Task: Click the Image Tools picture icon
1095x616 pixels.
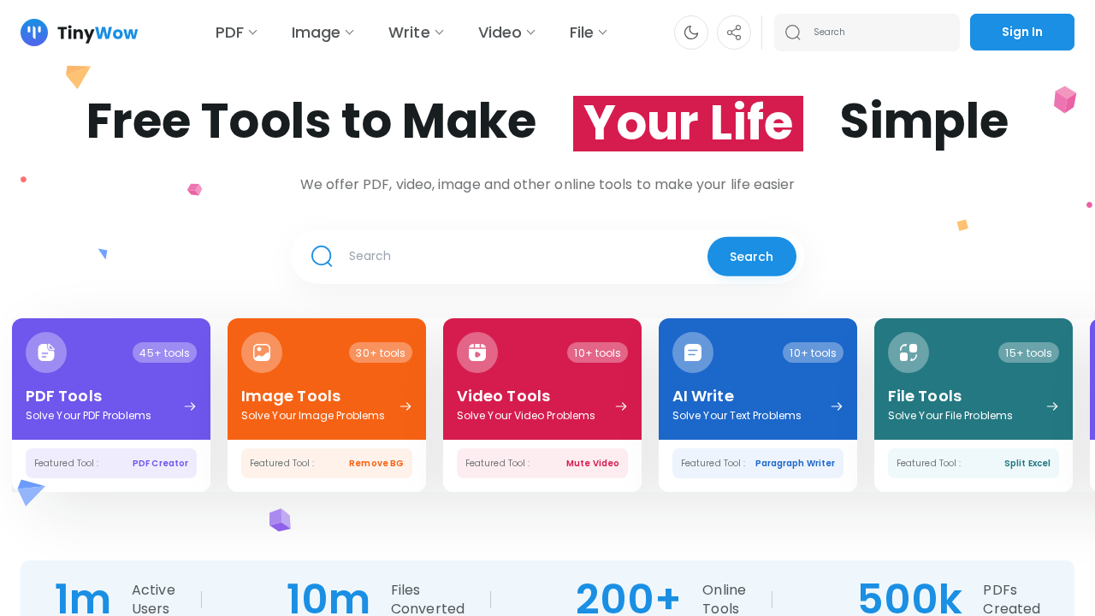Action: coord(262,352)
